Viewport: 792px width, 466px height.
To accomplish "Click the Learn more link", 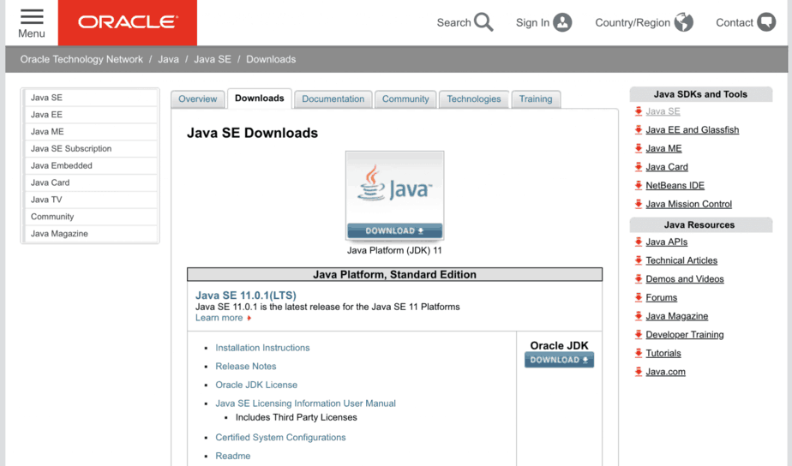I will (x=219, y=318).
